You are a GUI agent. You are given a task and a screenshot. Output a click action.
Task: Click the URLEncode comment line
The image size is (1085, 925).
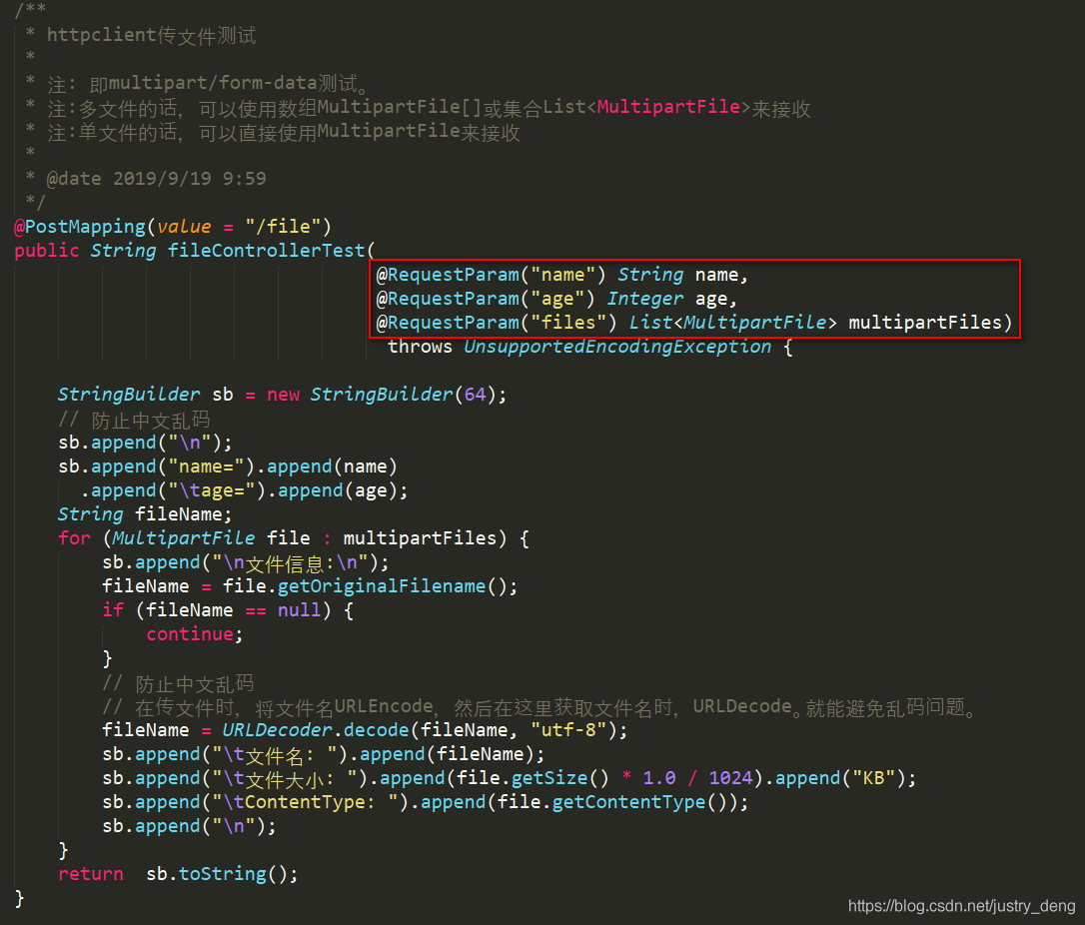click(540, 706)
